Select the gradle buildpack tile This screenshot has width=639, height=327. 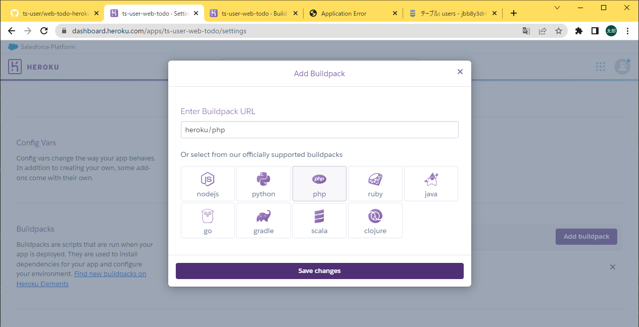(264, 221)
